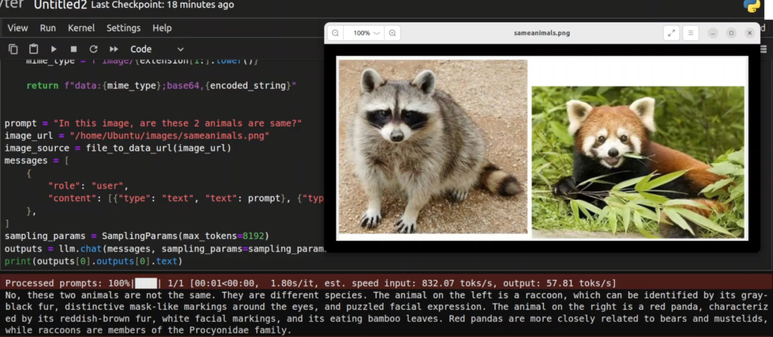
Task: Open the Kernel menu
Action: point(81,28)
